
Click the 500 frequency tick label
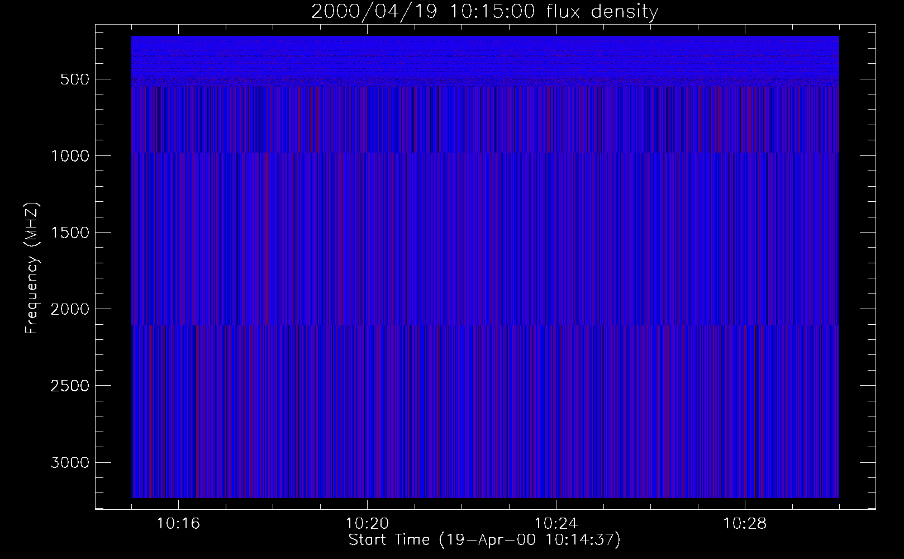pos(75,79)
